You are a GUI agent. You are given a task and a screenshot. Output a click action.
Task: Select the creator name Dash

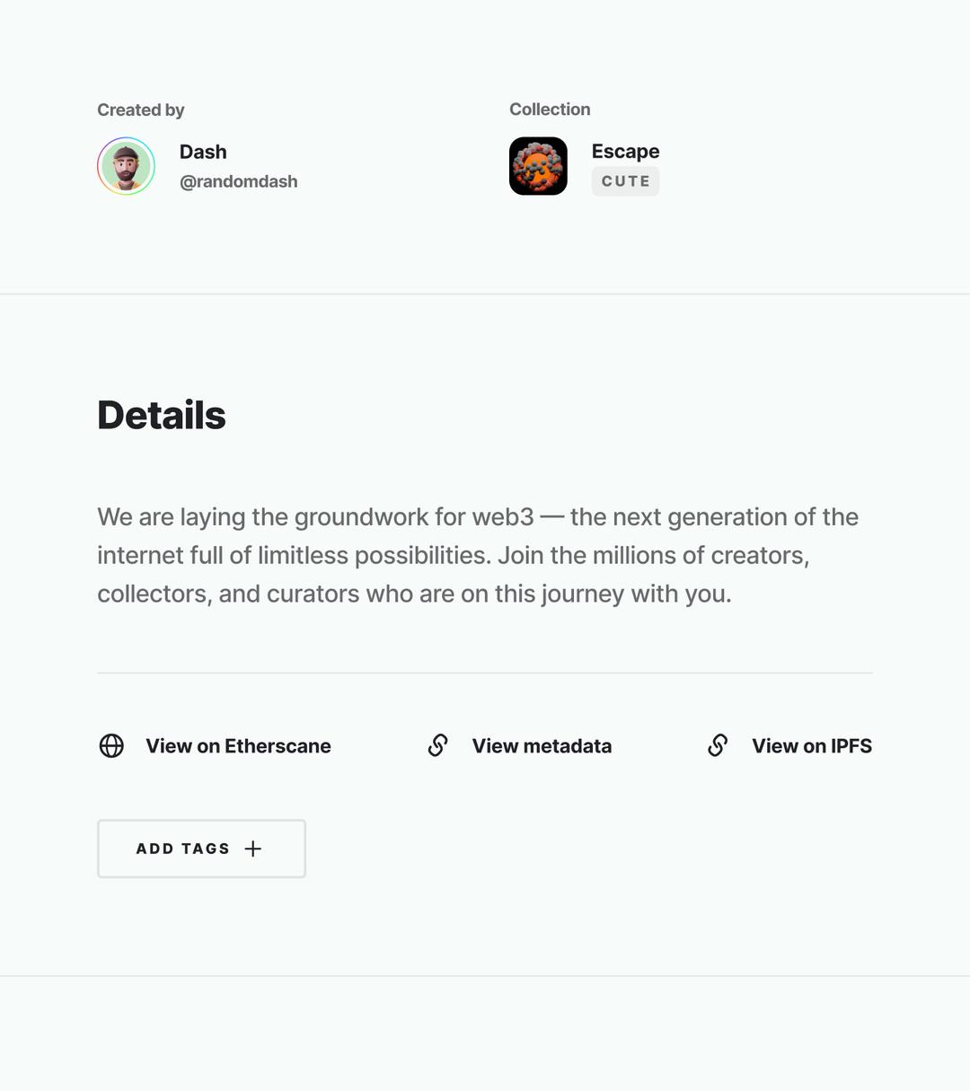(x=203, y=152)
